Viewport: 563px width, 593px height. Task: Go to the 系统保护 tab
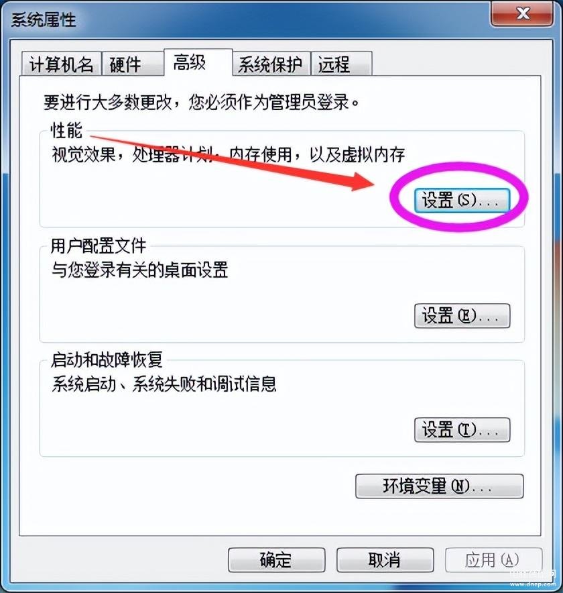click(x=271, y=64)
